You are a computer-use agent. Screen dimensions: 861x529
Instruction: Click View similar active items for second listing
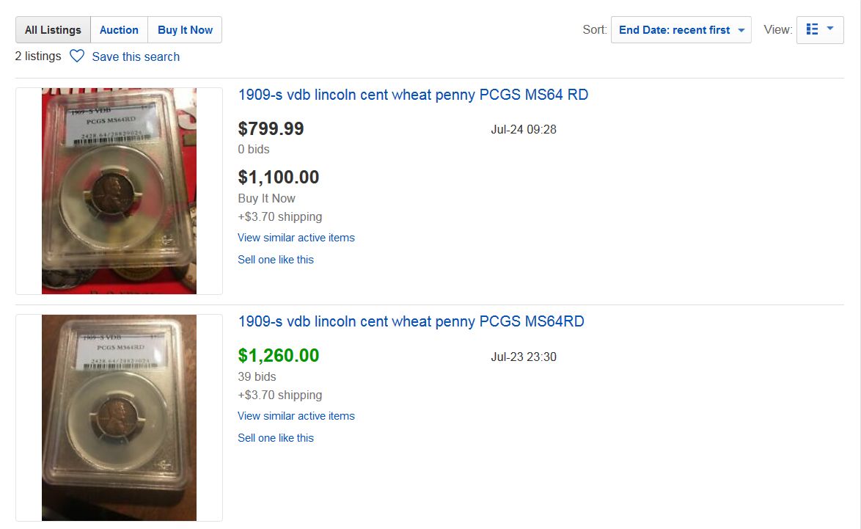(296, 416)
